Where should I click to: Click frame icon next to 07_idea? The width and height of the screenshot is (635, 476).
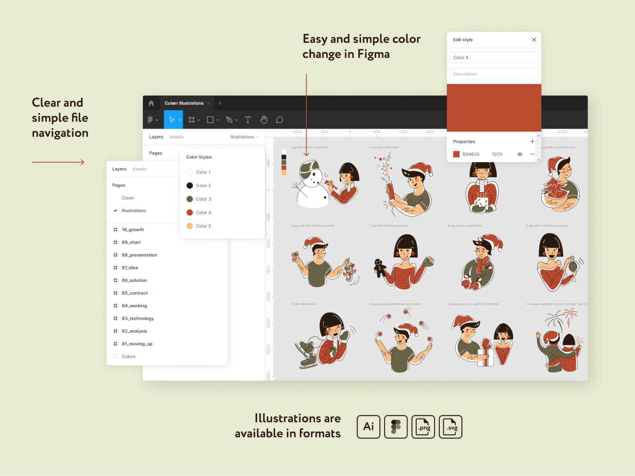(x=115, y=268)
